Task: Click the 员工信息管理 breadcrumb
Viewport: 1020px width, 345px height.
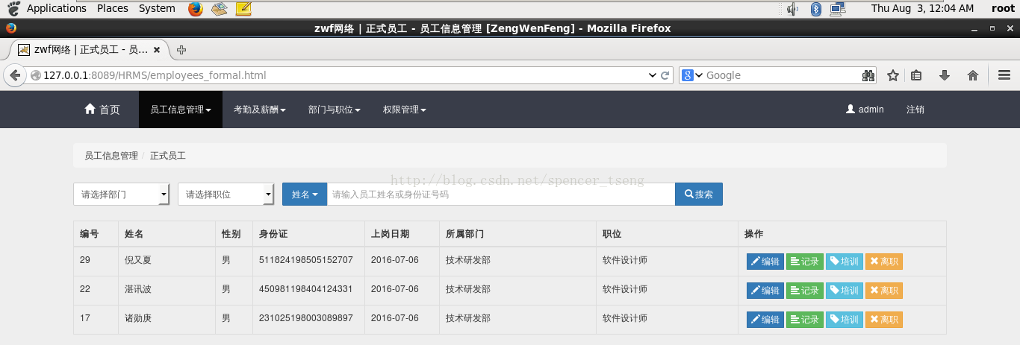Action: [111, 156]
